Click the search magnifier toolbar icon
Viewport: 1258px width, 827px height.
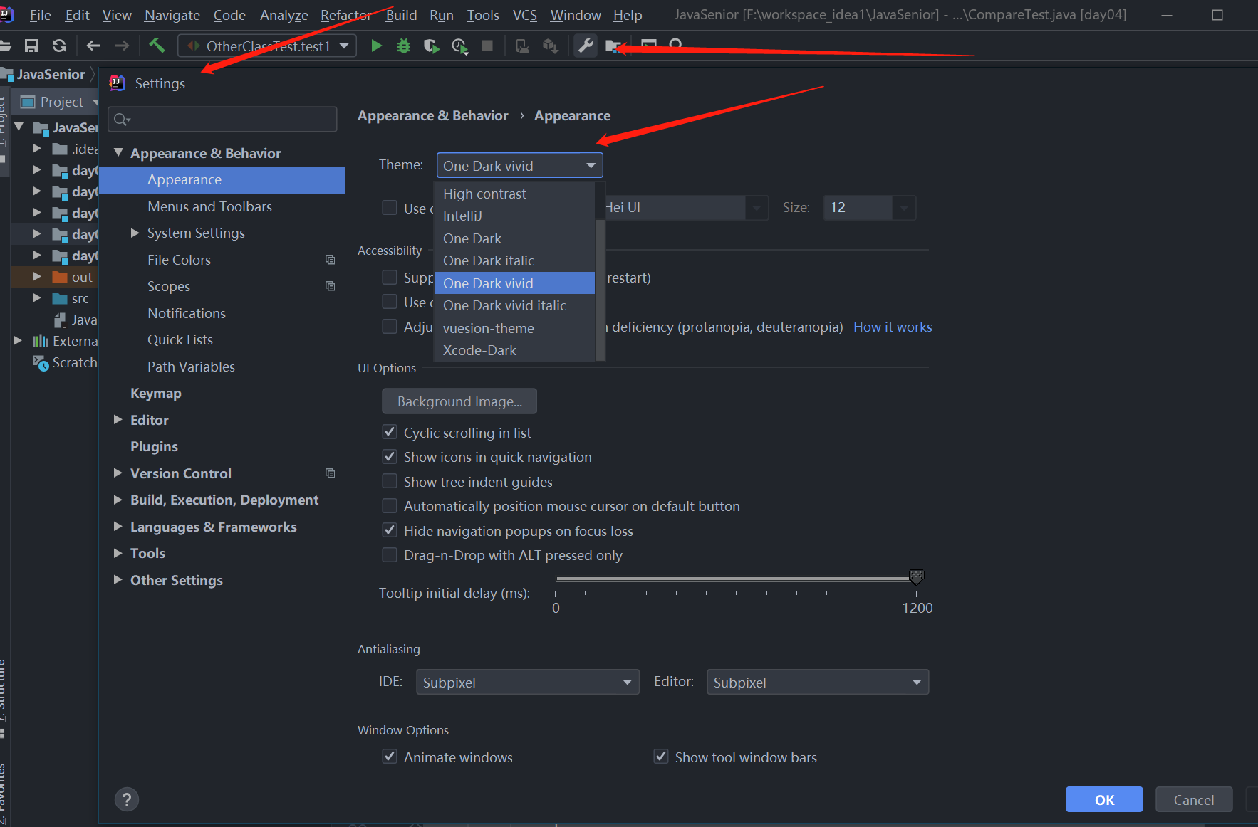676,46
